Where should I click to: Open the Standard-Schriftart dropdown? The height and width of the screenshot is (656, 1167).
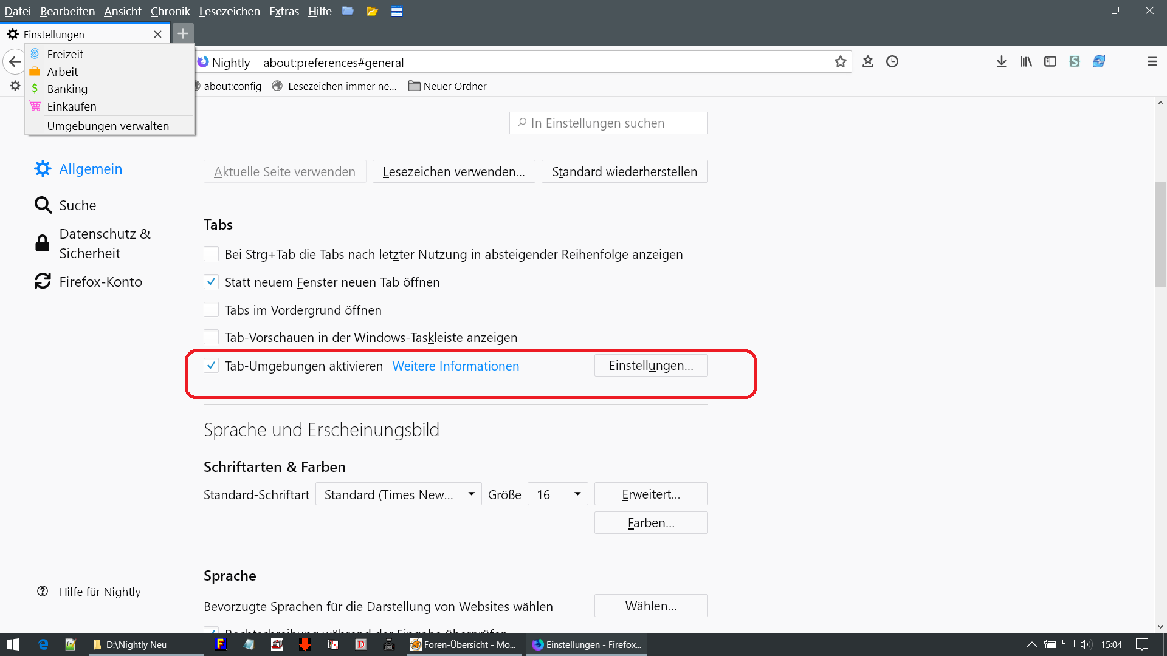[398, 494]
